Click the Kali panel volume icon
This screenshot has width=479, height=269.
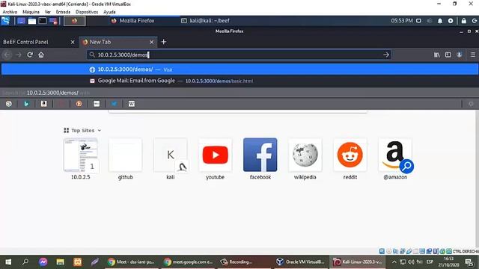coord(429,21)
